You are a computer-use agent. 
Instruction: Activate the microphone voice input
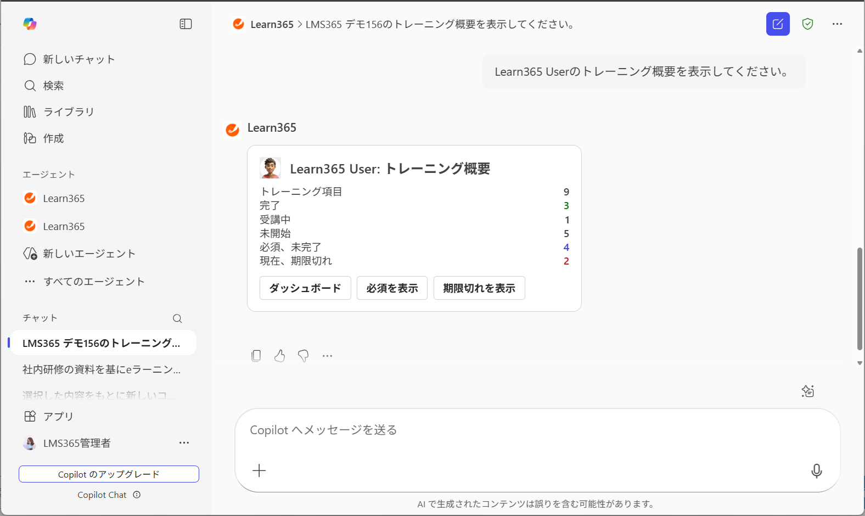tap(816, 470)
